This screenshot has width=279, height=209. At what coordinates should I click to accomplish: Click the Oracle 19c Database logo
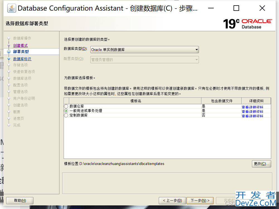pyautogui.click(x=247, y=24)
